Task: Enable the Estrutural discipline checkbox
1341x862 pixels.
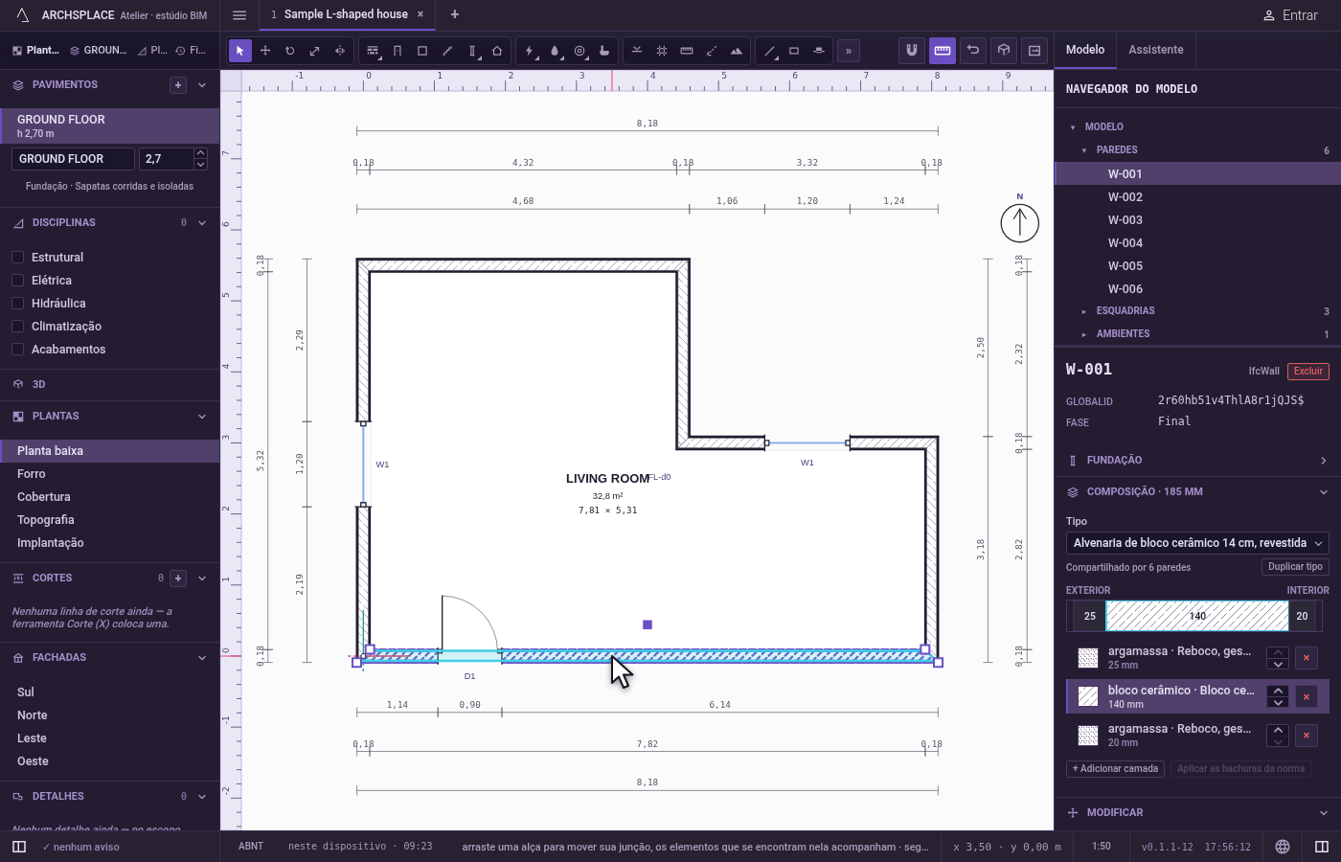Action: pyautogui.click(x=17, y=258)
